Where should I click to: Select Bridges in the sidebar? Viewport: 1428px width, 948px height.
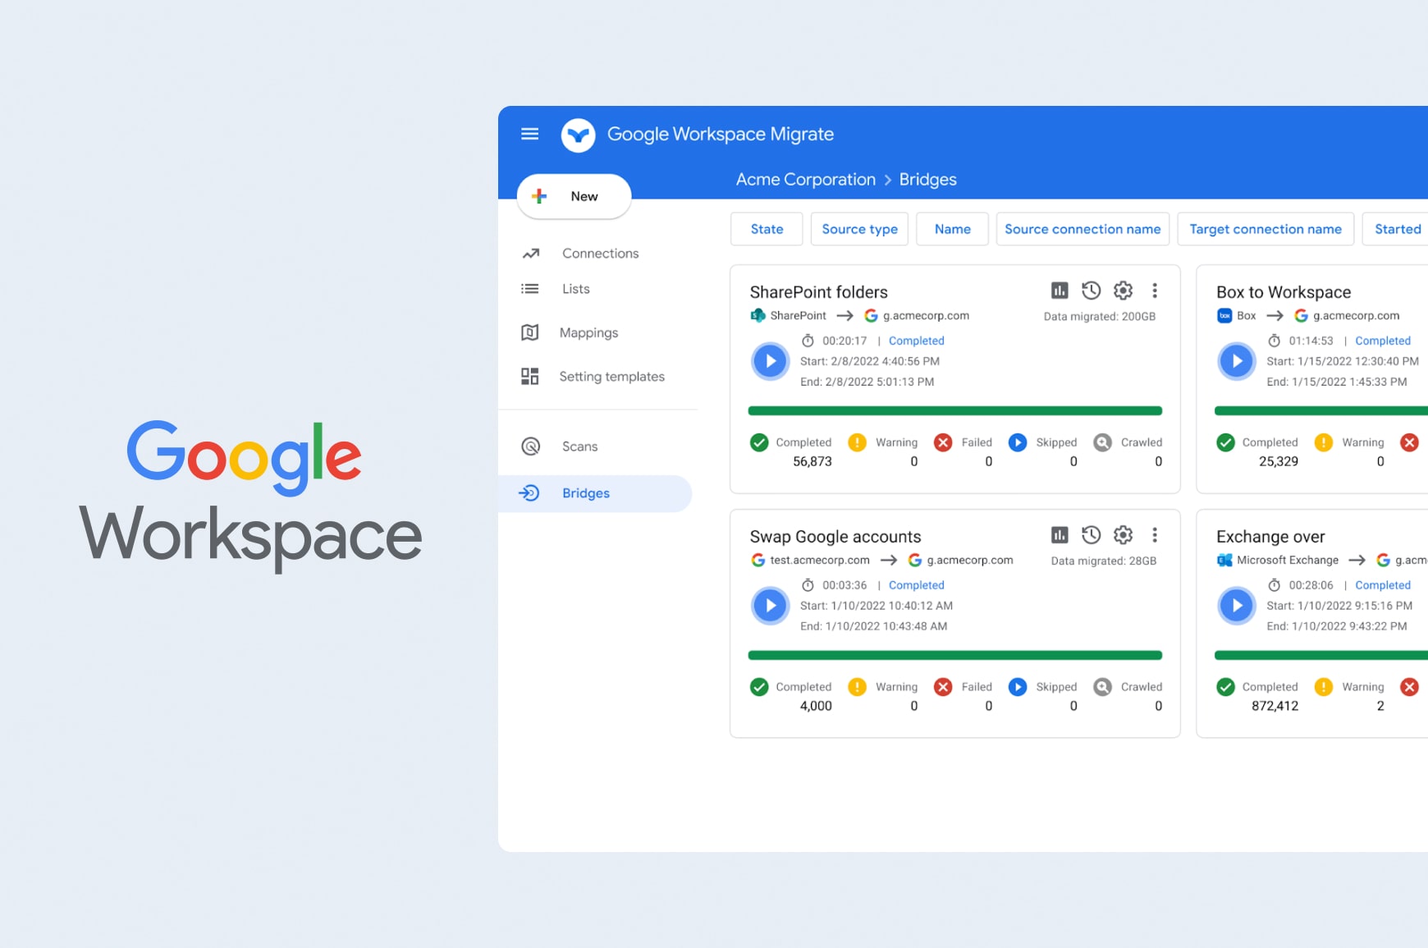coord(585,492)
